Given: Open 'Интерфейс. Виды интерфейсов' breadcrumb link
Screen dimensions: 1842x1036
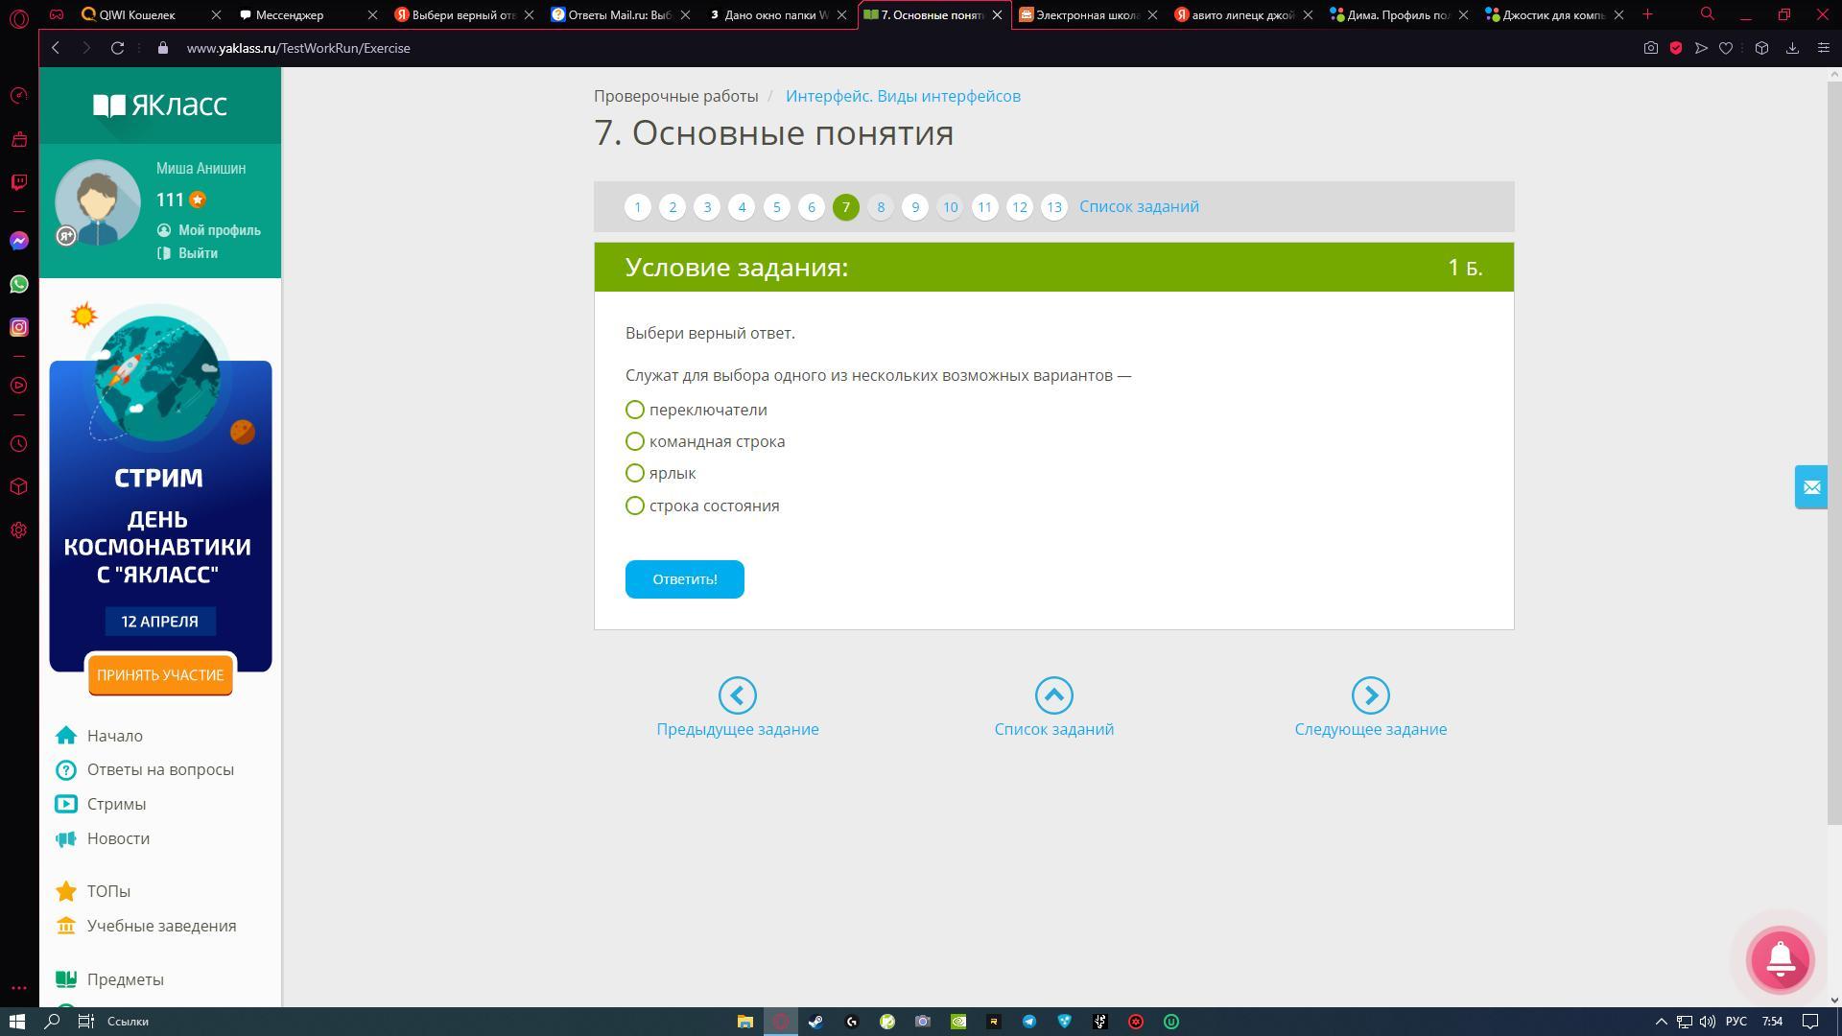Looking at the screenshot, I should click(x=903, y=96).
